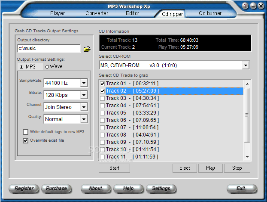Click the Exit button
267x202 pixels.
[x=241, y=189]
